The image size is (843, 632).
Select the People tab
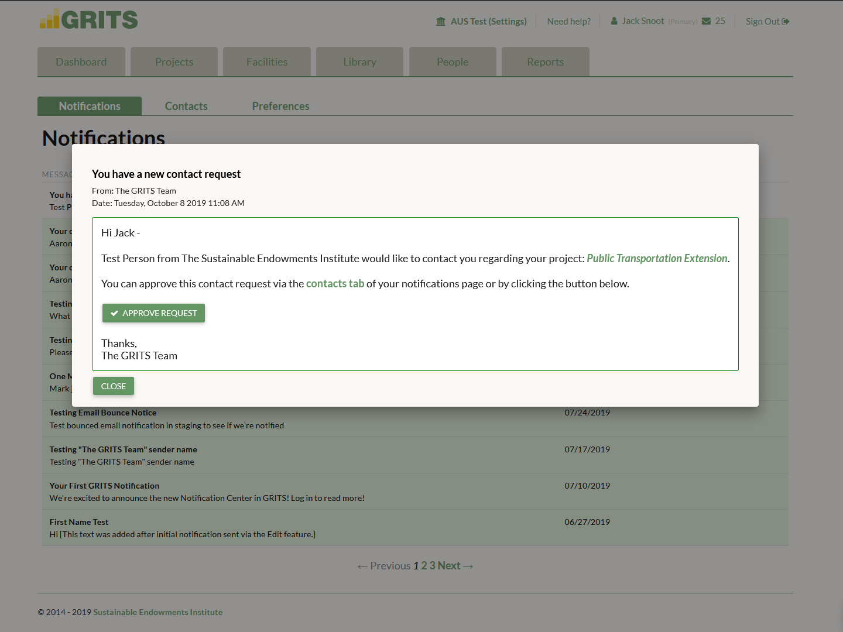click(x=453, y=61)
